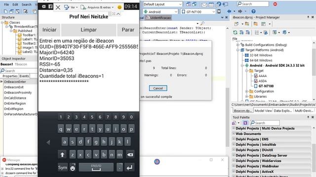Switch to Data Explorer tab
Screen dimensions: 316x177
pos(283,111)
